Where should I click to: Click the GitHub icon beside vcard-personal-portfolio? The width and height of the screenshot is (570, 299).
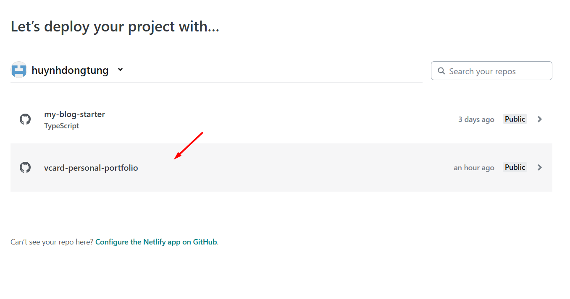(25, 167)
